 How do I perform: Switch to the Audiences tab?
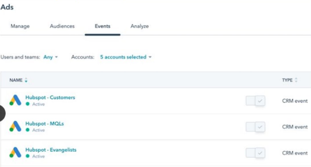point(62,26)
